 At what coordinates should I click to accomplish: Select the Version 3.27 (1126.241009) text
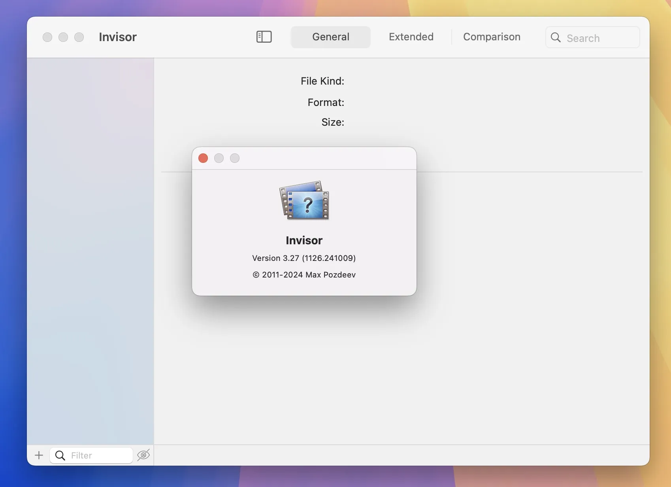point(304,258)
